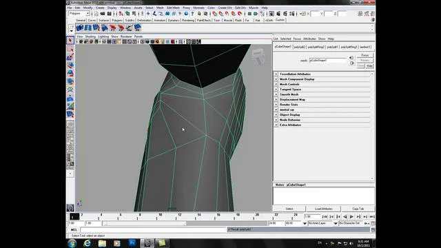This screenshot has width=441, height=248.
Task: Select the arrow Select Tool in toolbox
Action: (70, 41)
